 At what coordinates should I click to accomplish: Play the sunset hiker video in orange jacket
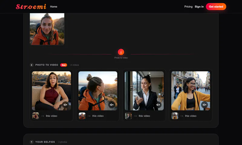[98, 91]
